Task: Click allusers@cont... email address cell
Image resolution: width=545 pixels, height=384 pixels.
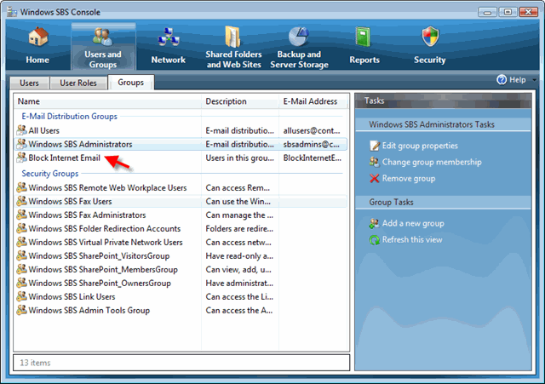Action: 312,130
